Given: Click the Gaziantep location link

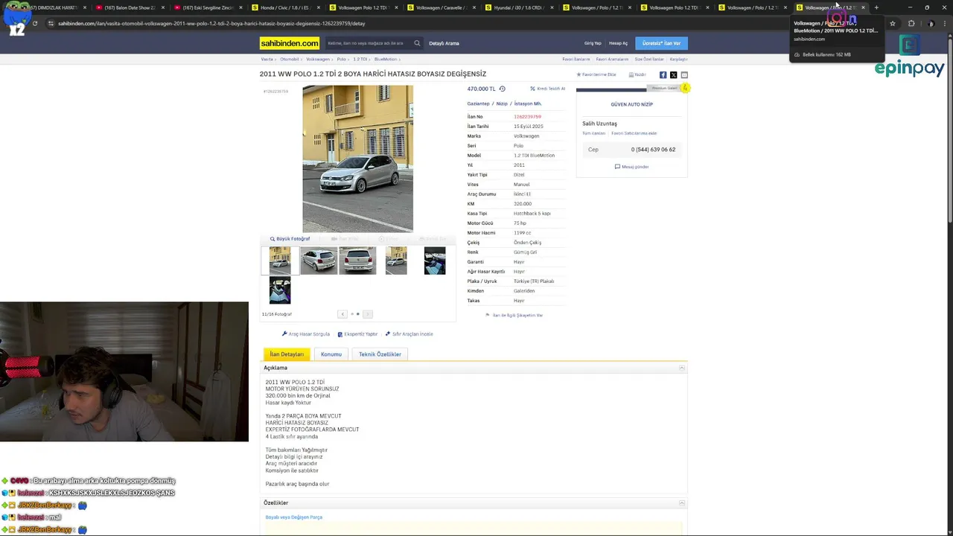Looking at the screenshot, I should point(478,103).
